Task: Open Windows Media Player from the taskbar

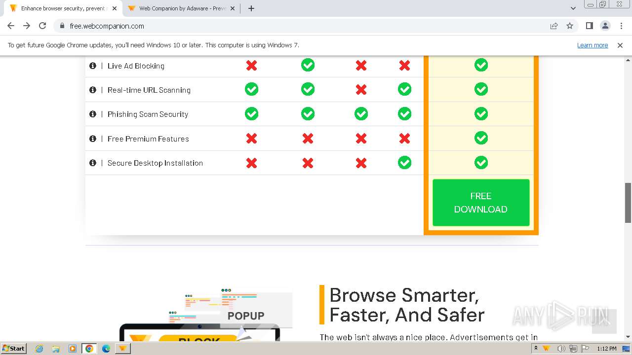Action: coord(73,349)
